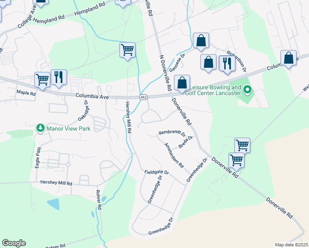
Task: Open the shopping bag marker left of the Richardson Dr restaurant
Action: point(209,62)
